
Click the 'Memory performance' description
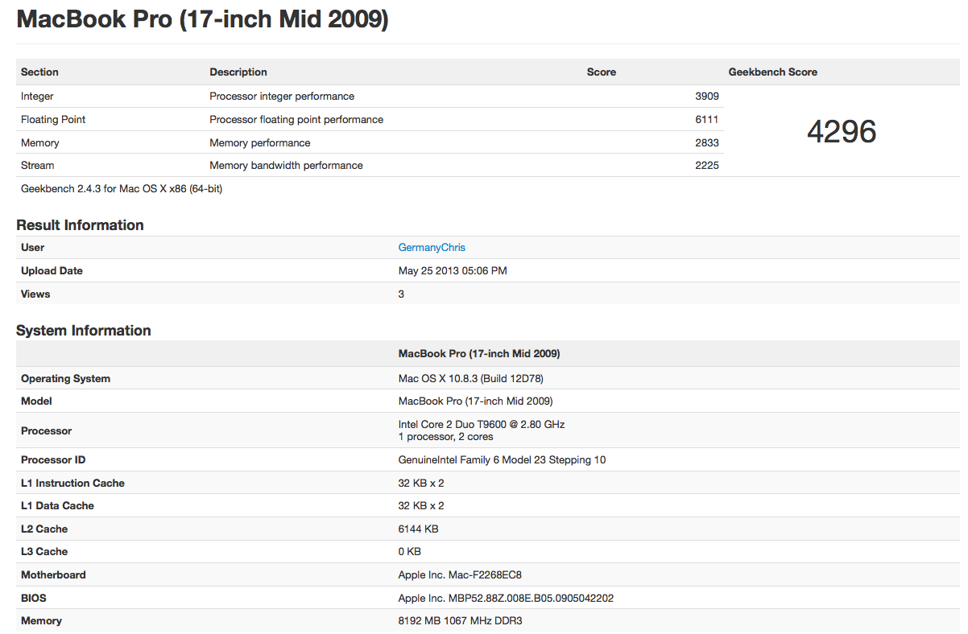[x=260, y=143]
